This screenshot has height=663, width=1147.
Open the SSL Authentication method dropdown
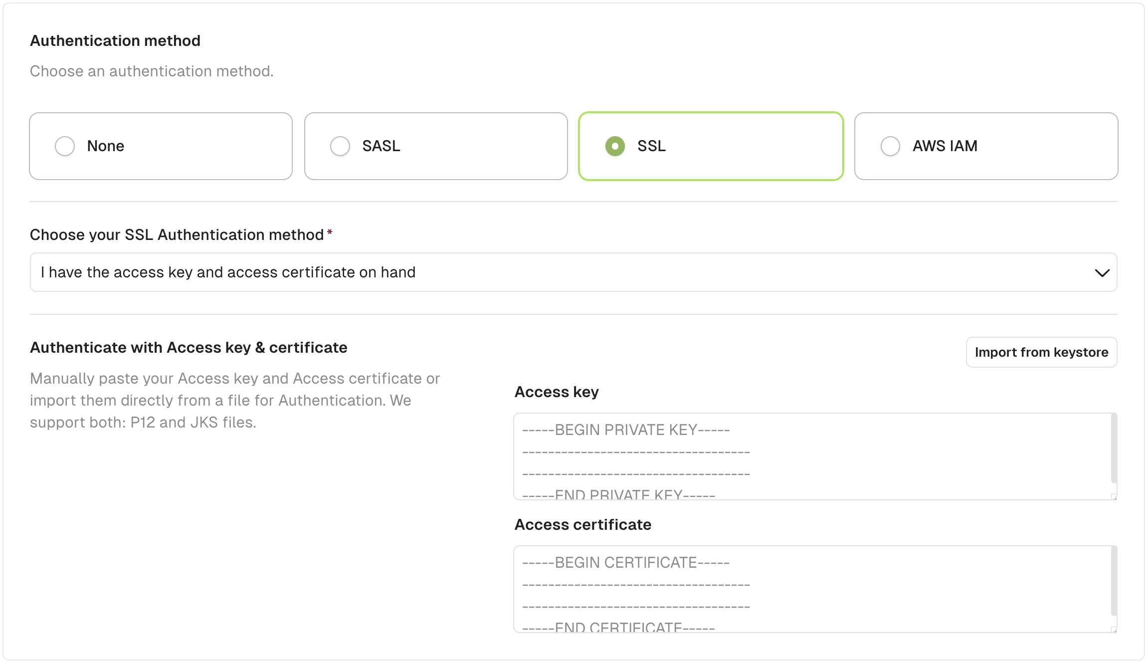[573, 272]
